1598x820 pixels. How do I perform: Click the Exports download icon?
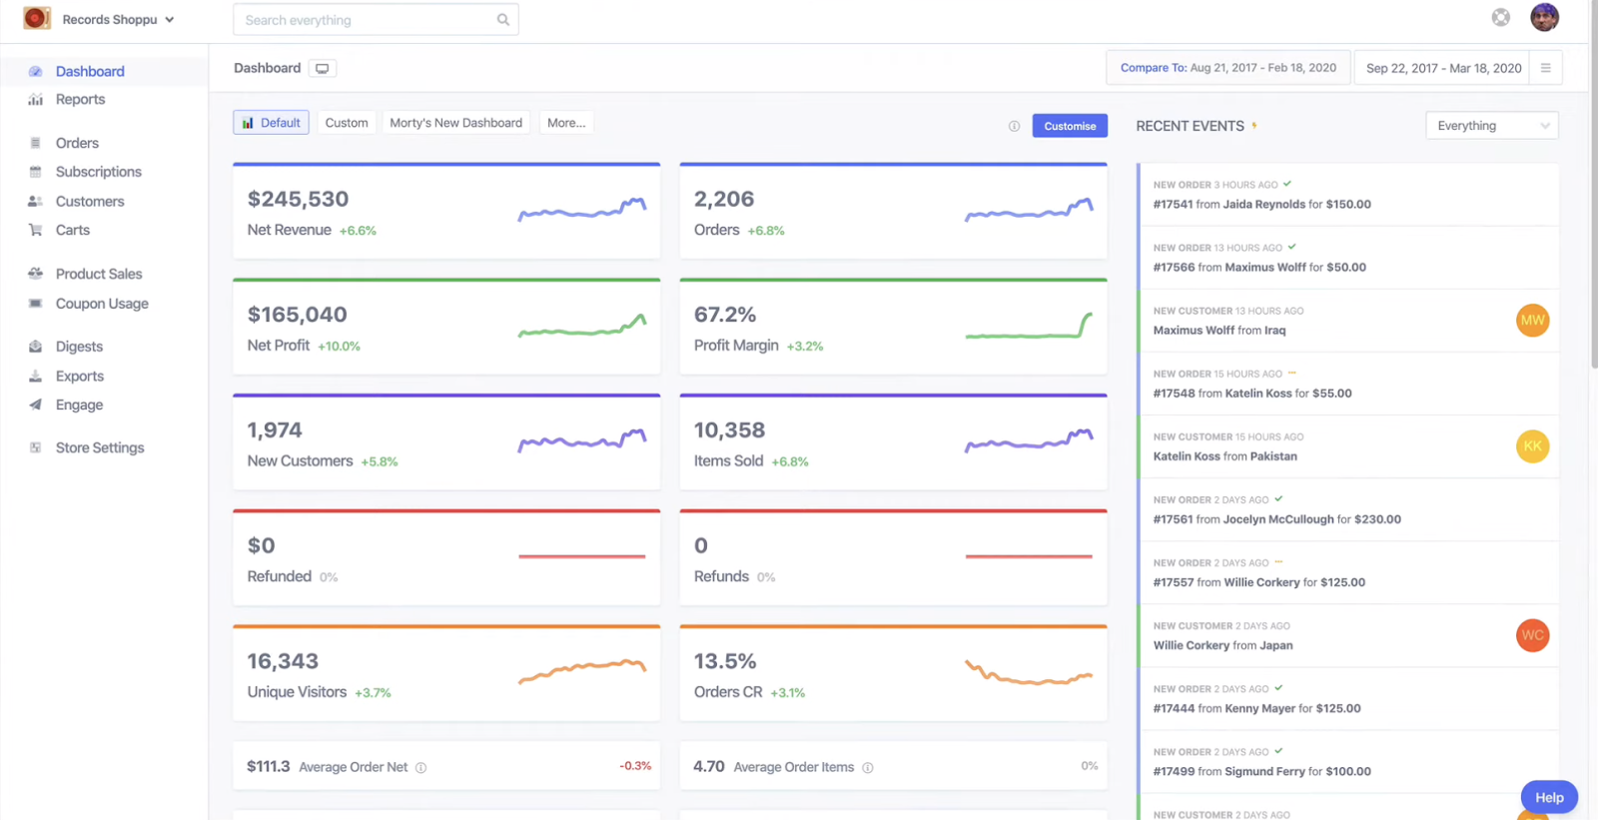point(36,377)
